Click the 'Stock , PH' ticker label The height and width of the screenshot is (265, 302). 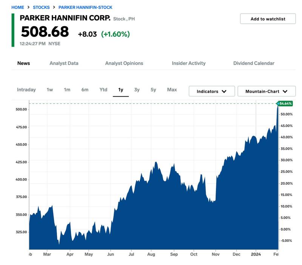click(124, 19)
